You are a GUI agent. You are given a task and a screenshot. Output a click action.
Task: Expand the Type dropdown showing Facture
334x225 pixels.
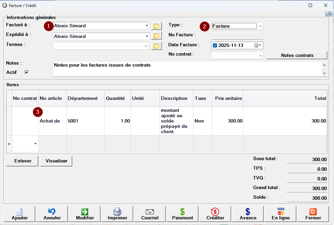click(260, 26)
